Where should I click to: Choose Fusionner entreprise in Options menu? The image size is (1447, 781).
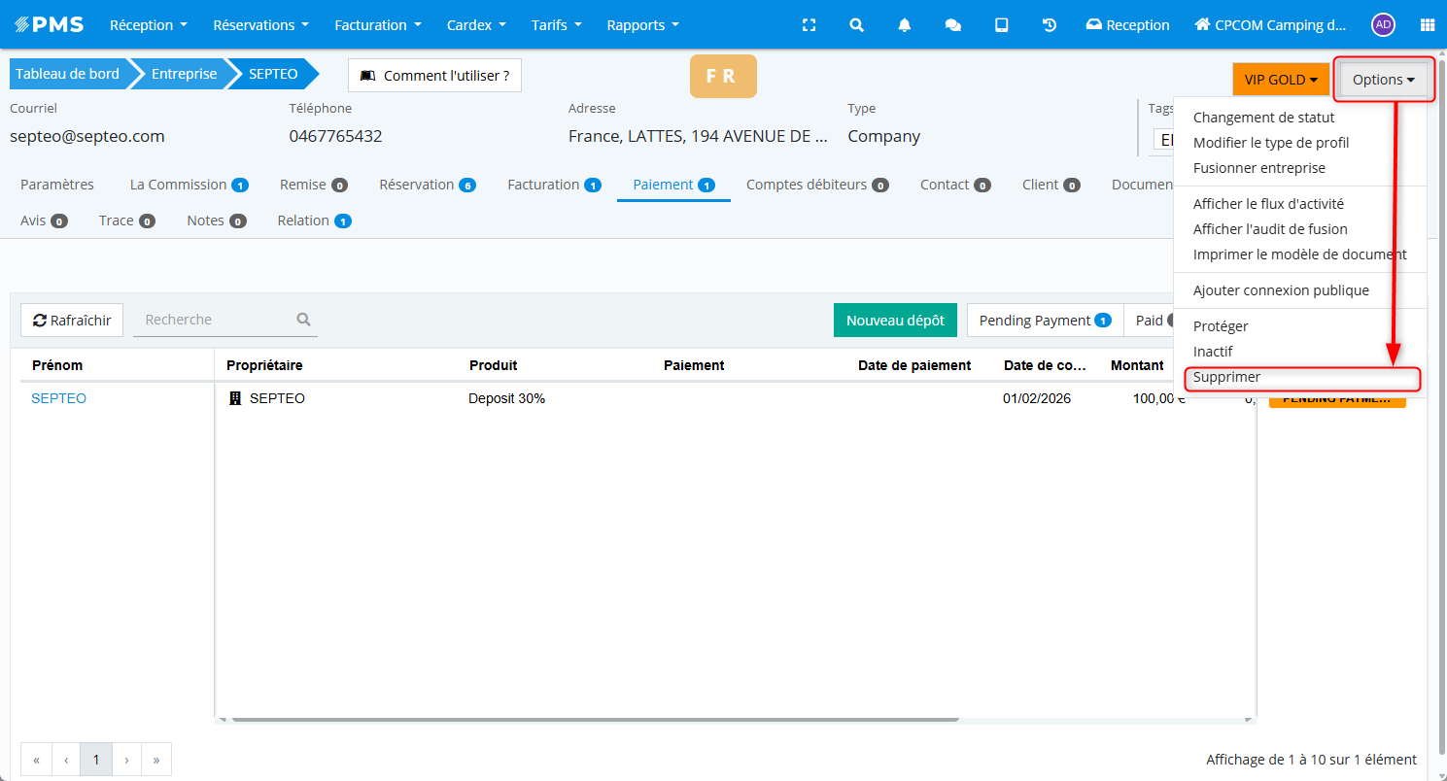pyautogui.click(x=1258, y=168)
